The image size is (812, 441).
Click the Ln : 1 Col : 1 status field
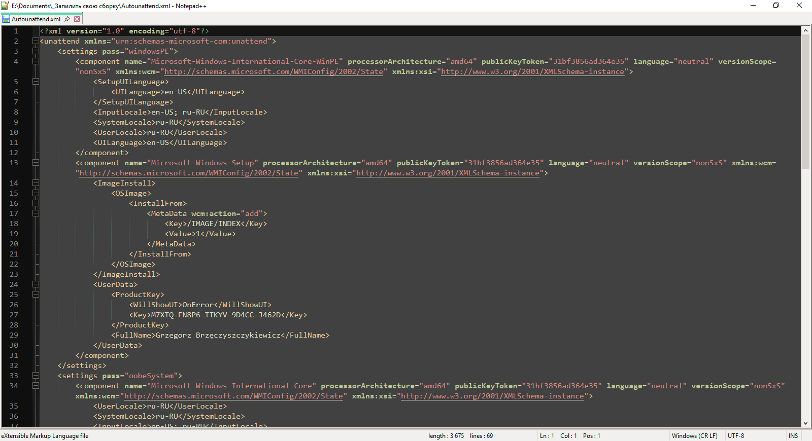coord(570,436)
